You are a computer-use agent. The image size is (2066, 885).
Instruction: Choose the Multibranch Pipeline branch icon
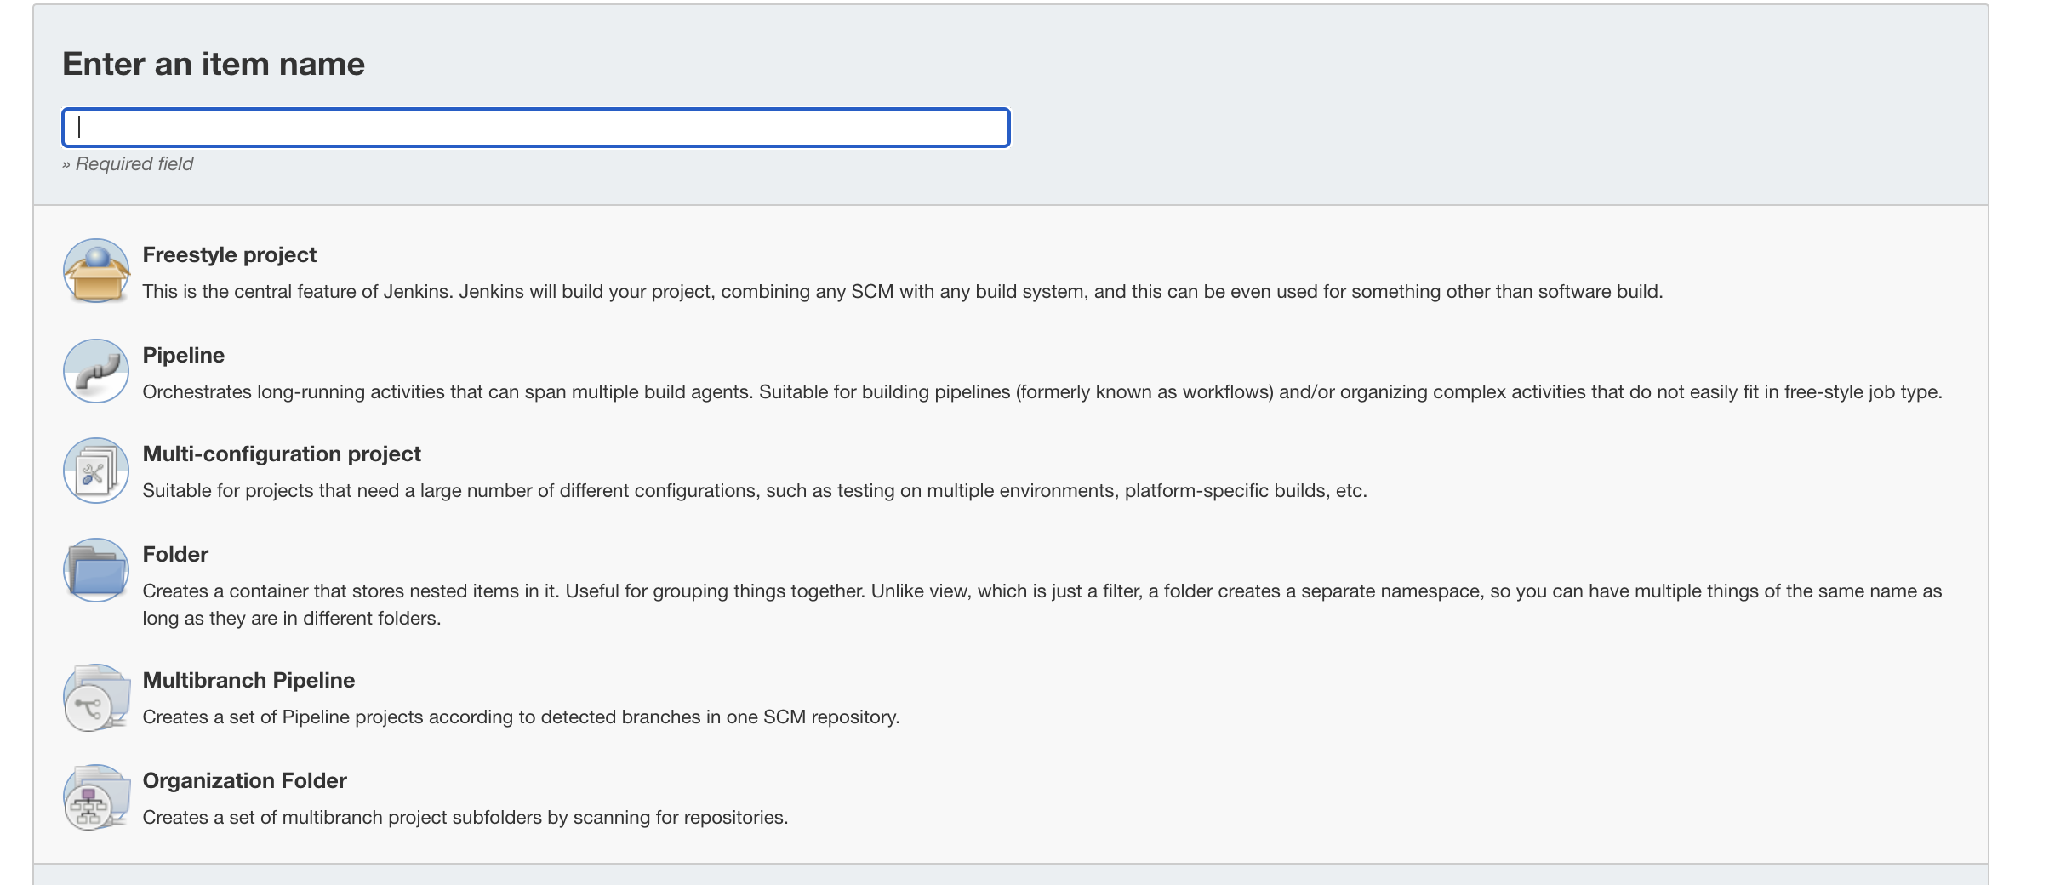pyautogui.click(x=96, y=699)
